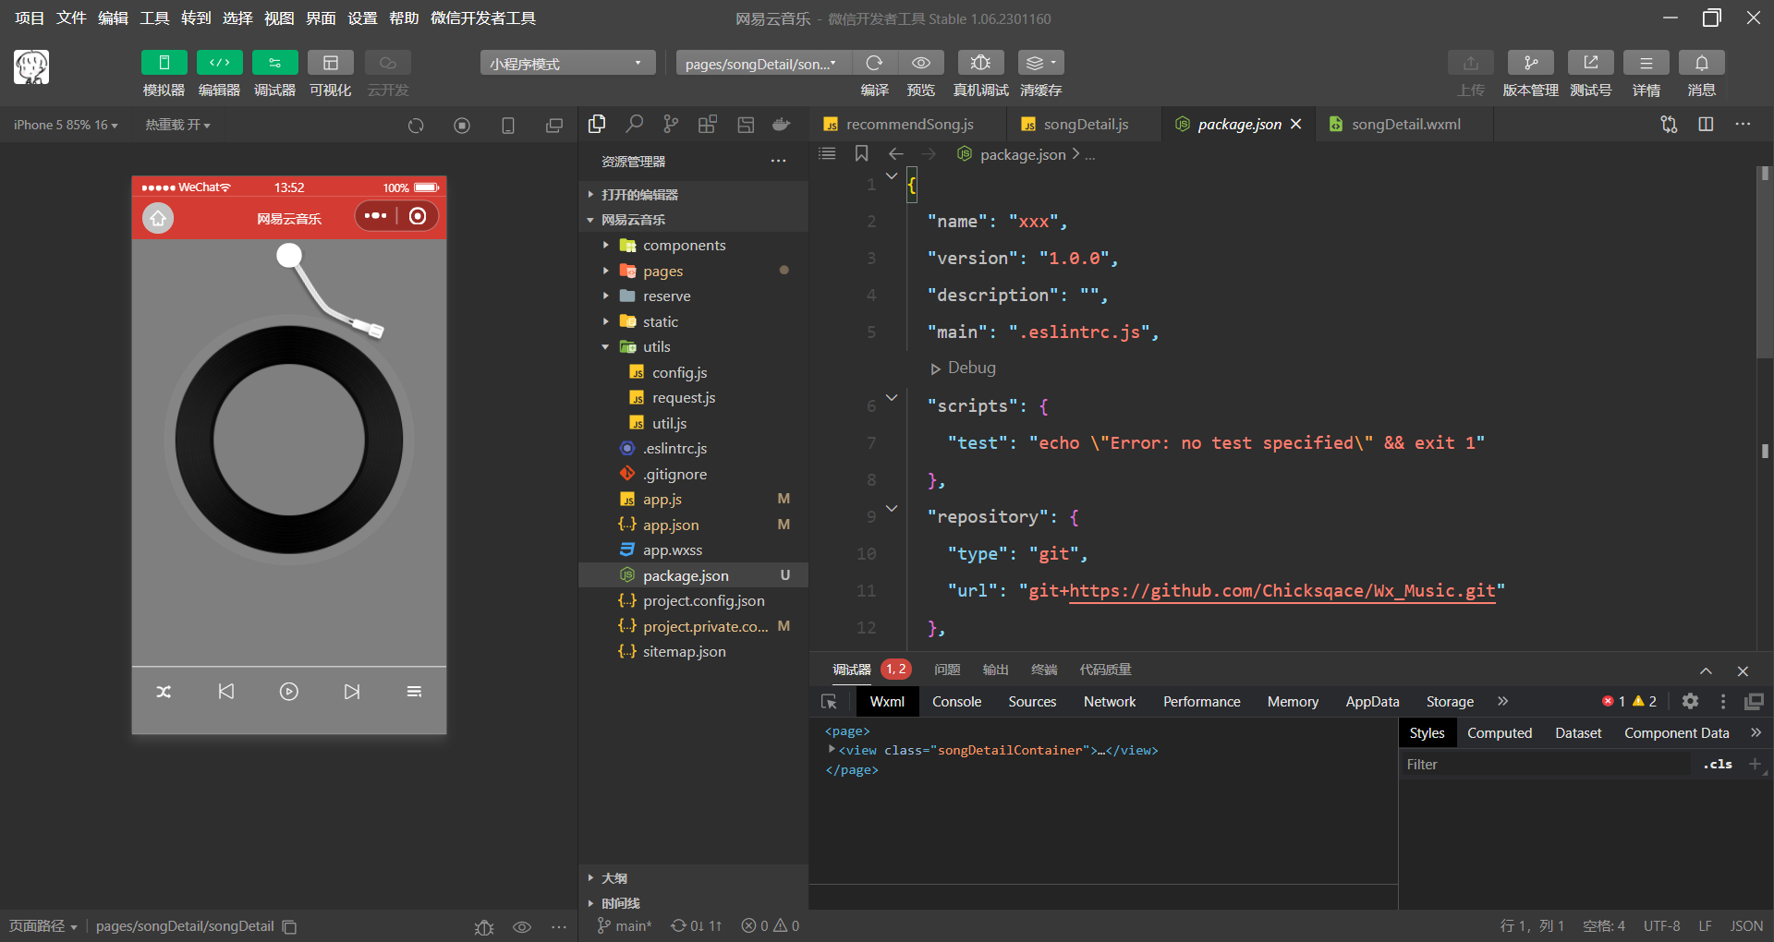This screenshot has height=942, width=1774.
Task: Toggle the .cls class editor button
Action: (x=1718, y=764)
